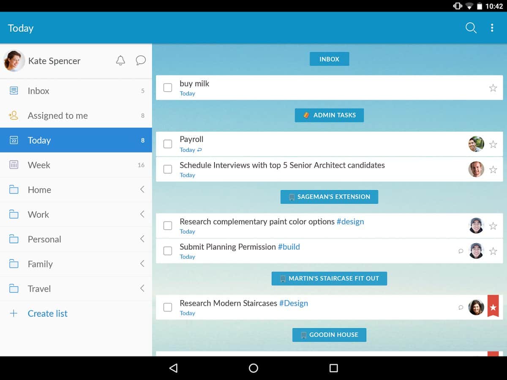Star the Payroll task
The height and width of the screenshot is (380, 507).
coord(493,144)
